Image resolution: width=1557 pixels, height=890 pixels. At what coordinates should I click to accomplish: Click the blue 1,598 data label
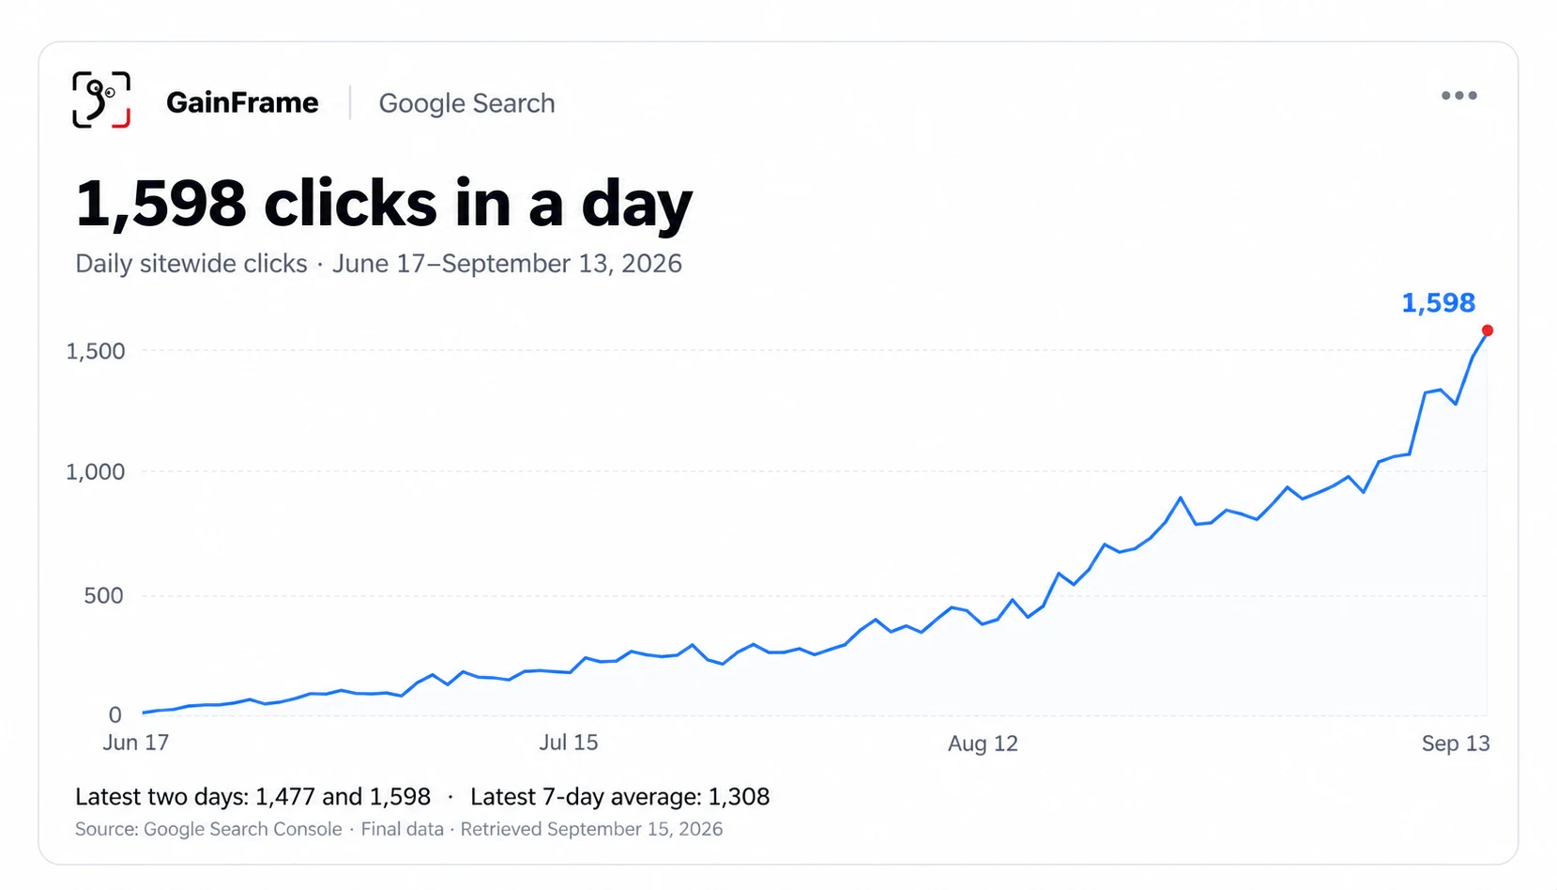click(1438, 302)
